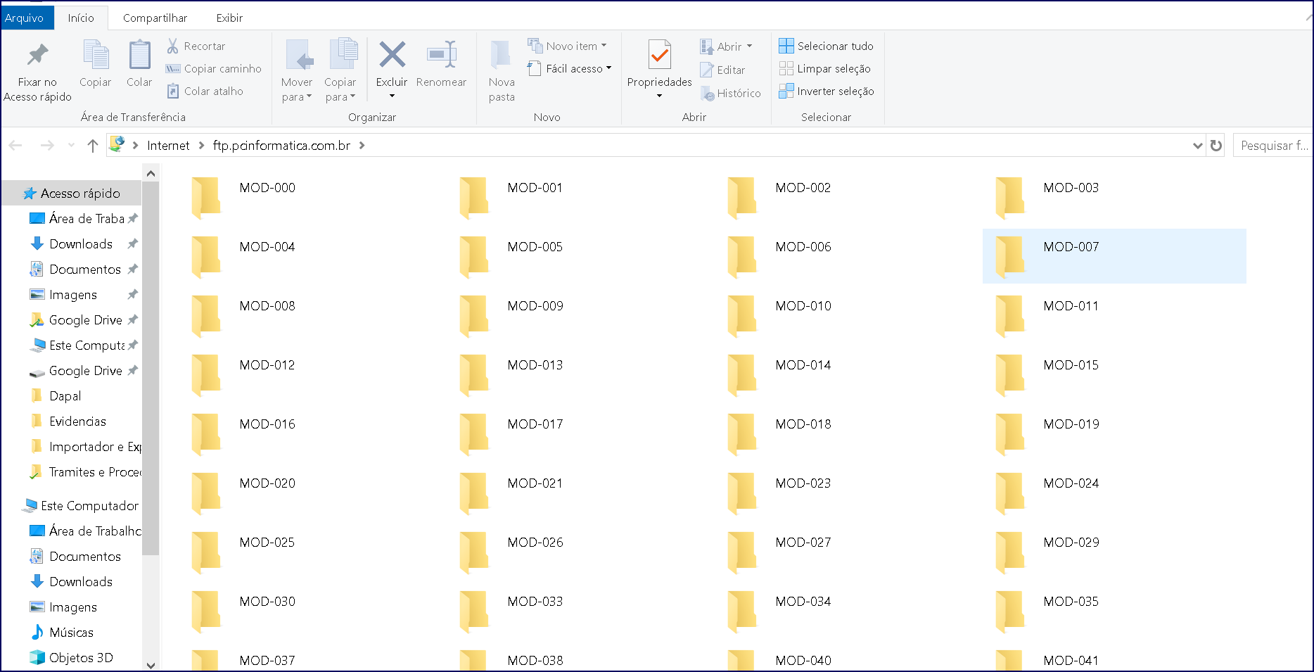Click the navigation pane scroll up arrow
This screenshot has height=672, width=1314.
151,173
